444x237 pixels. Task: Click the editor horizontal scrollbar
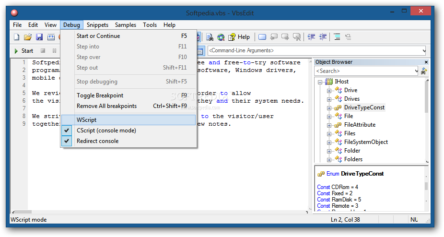coord(160,212)
